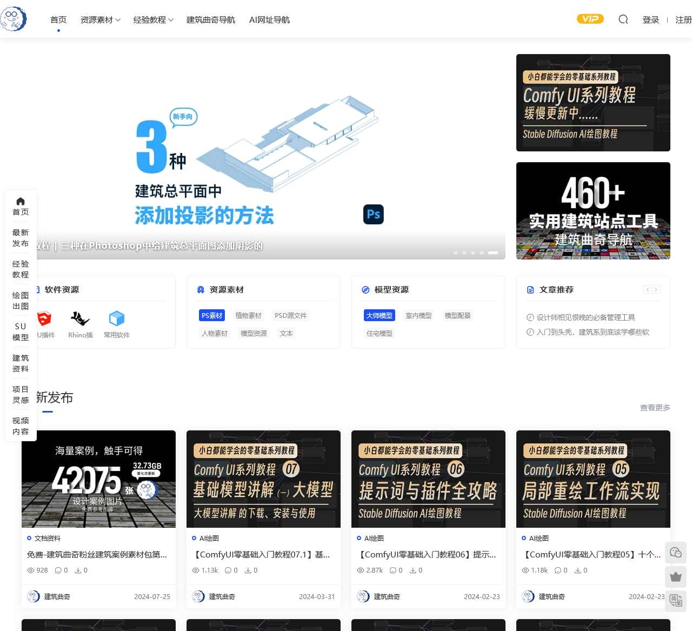Select 视频内容 in the floating sidebar

pyautogui.click(x=21, y=426)
